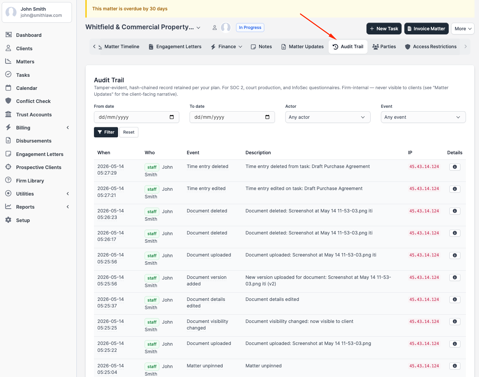This screenshot has width=479, height=377.
Task: Open Disbursements in the sidebar
Action: (34, 141)
